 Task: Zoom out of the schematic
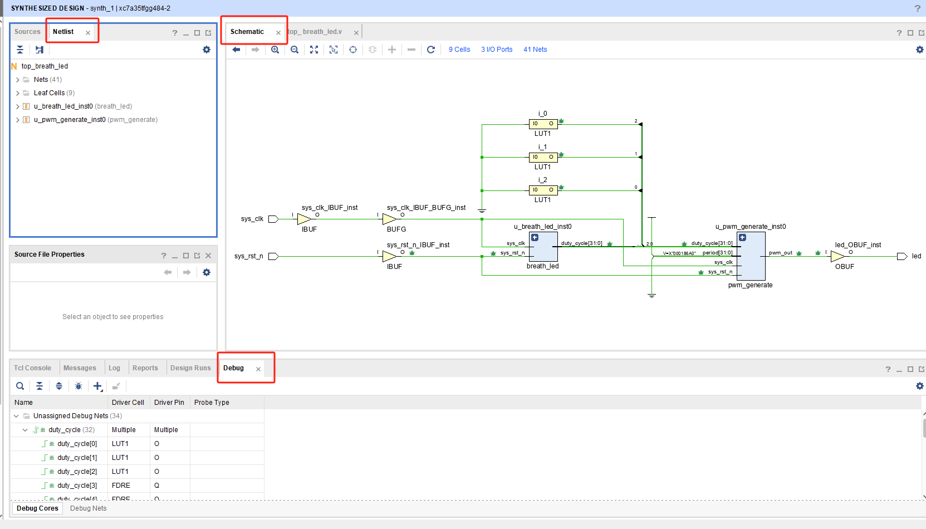click(x=295, y=50)
